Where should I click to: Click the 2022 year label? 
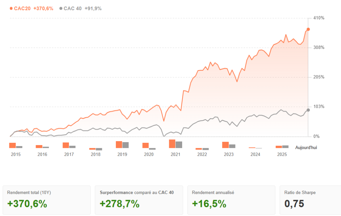click(202, 154)
